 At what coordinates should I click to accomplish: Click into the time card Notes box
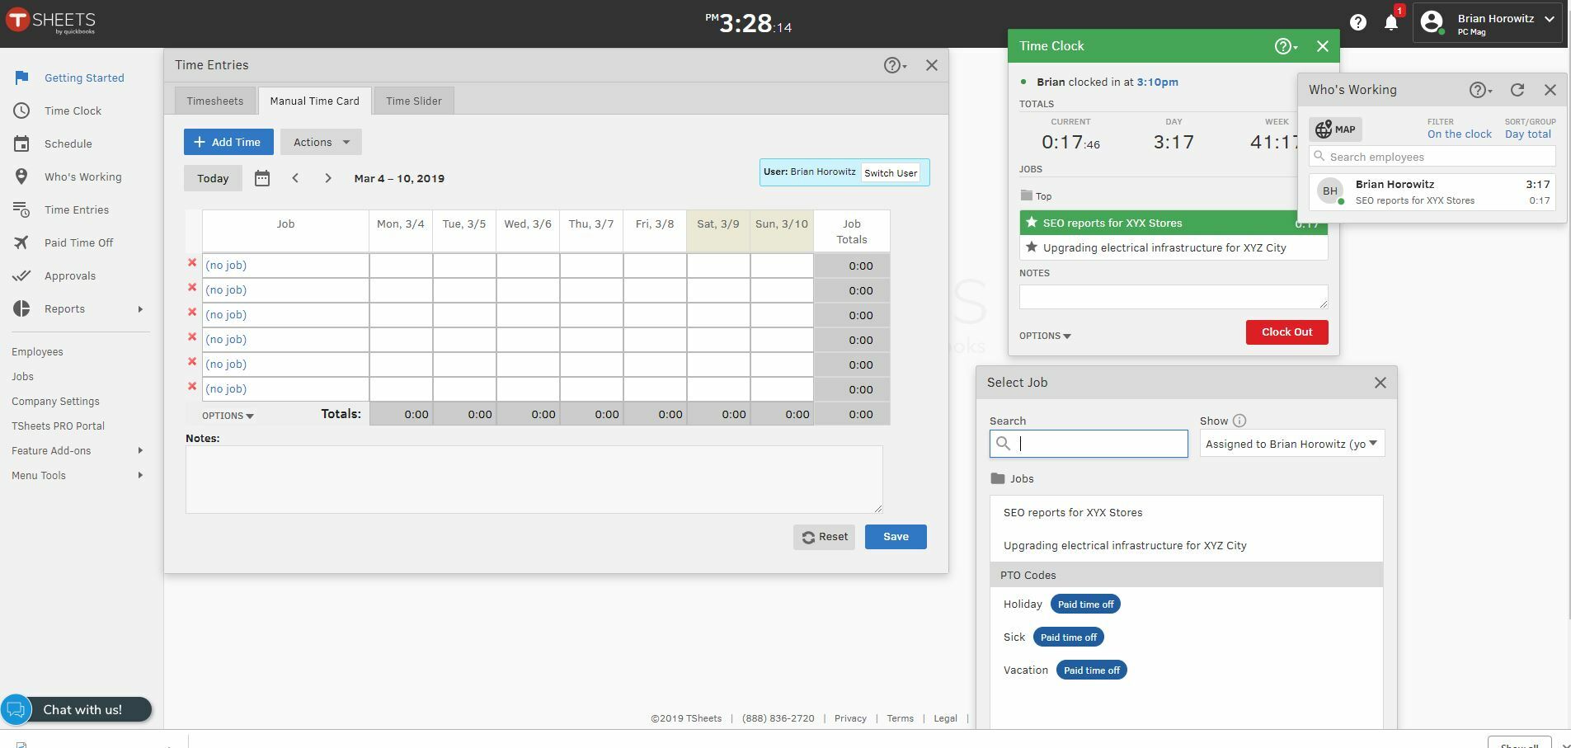[x=534, y=479]
